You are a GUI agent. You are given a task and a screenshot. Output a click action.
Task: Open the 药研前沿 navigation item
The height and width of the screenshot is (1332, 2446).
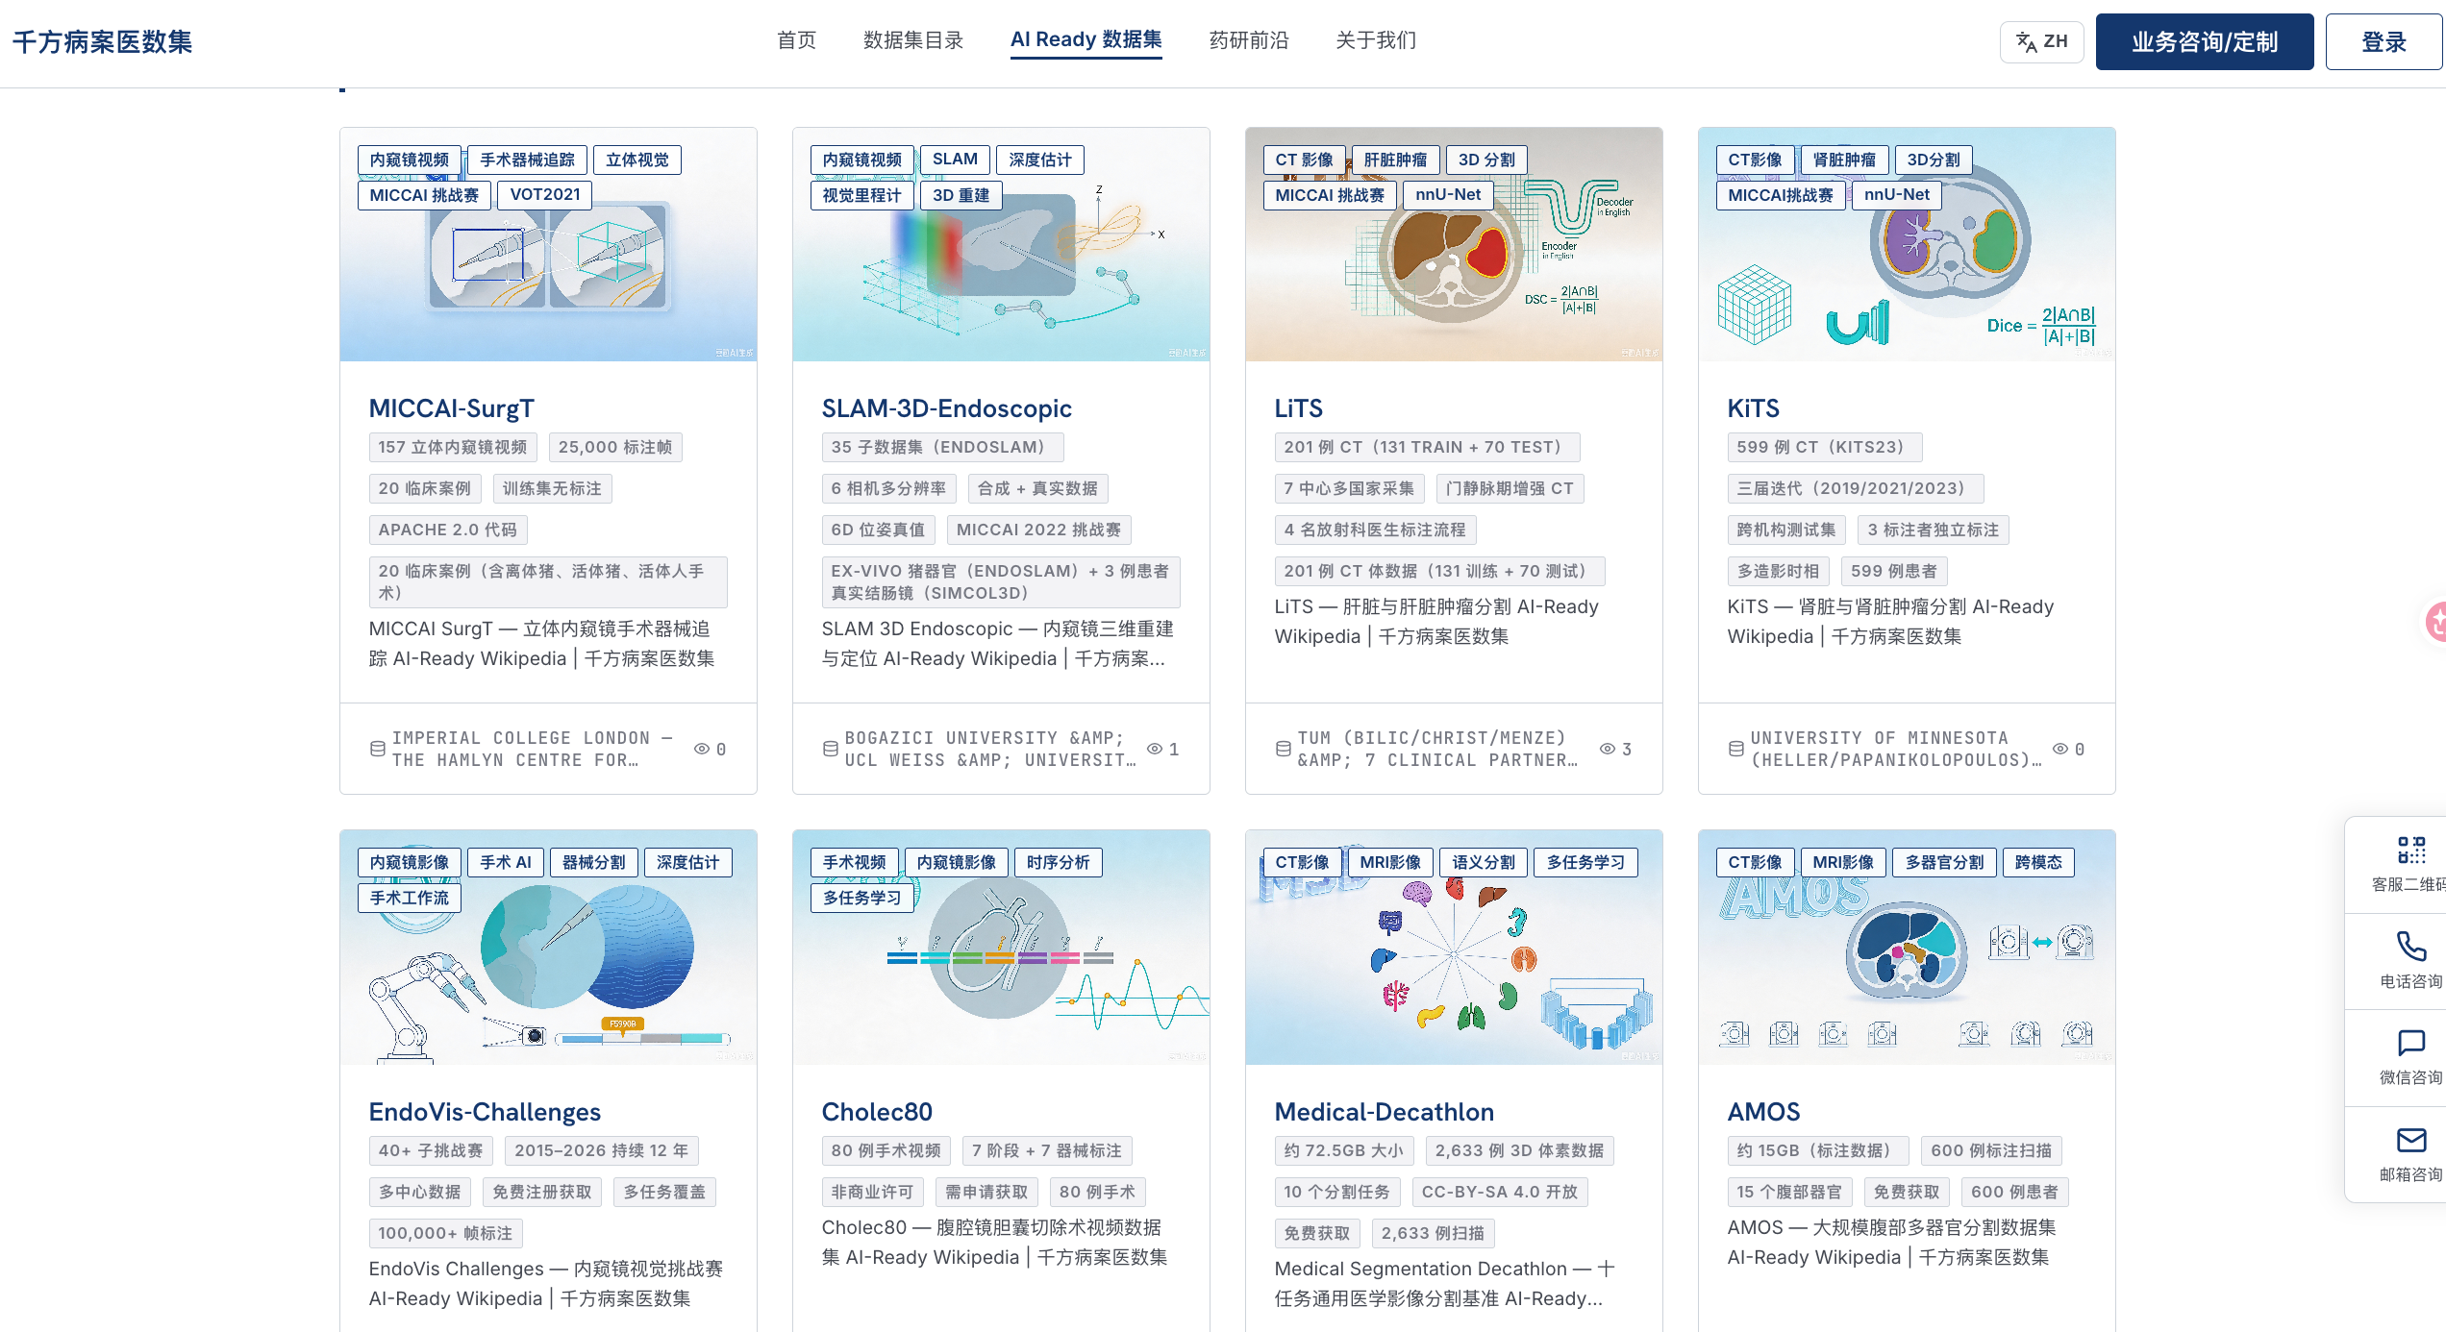(x=1249, y=40)
